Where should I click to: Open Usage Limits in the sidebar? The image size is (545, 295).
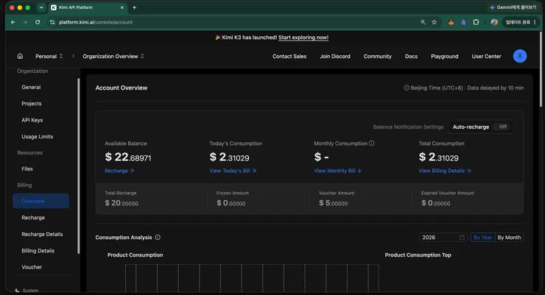click(37, 137)
